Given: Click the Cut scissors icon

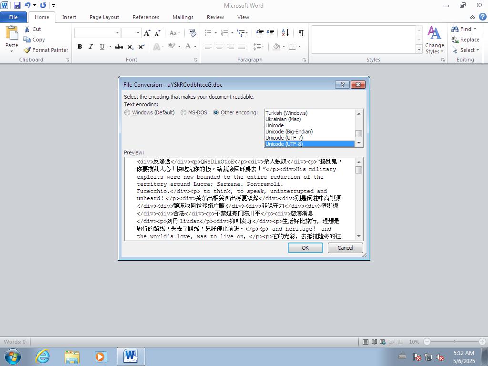Looking at the screenshot, I should [x=27, y=29].
